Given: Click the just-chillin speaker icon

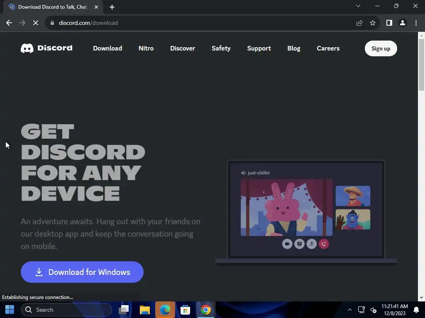Looking at the screenshot, I should click(x=243, y=173).
